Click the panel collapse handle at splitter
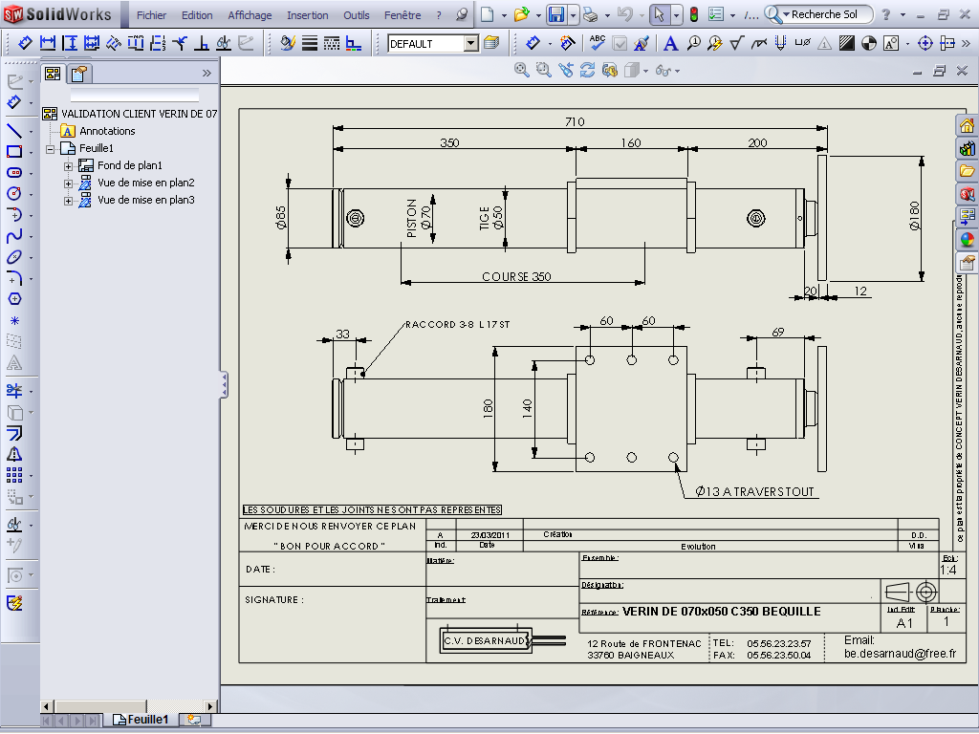The image size is (979, 734). (x=224, y=385)
